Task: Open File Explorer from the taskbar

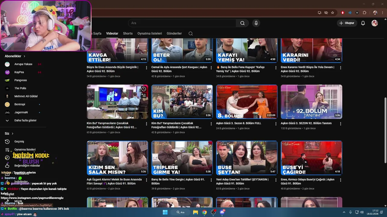Action: [195, 212]
